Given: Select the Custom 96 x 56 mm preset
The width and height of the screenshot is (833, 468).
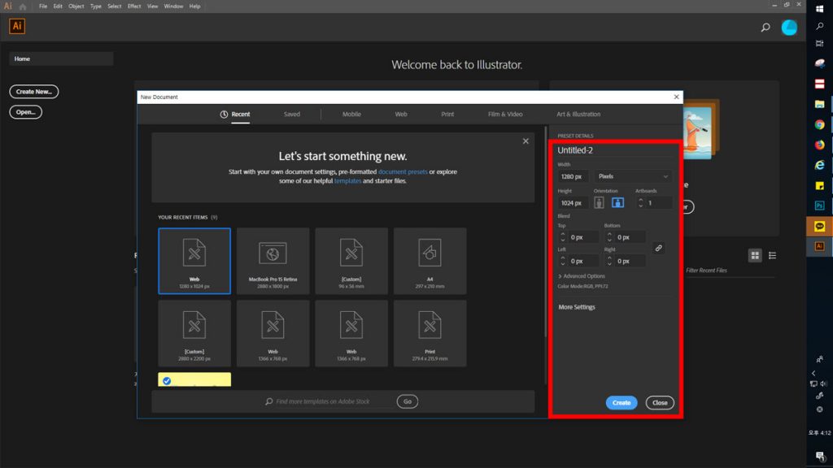Looking at the screenshot, I should point(351,261).
